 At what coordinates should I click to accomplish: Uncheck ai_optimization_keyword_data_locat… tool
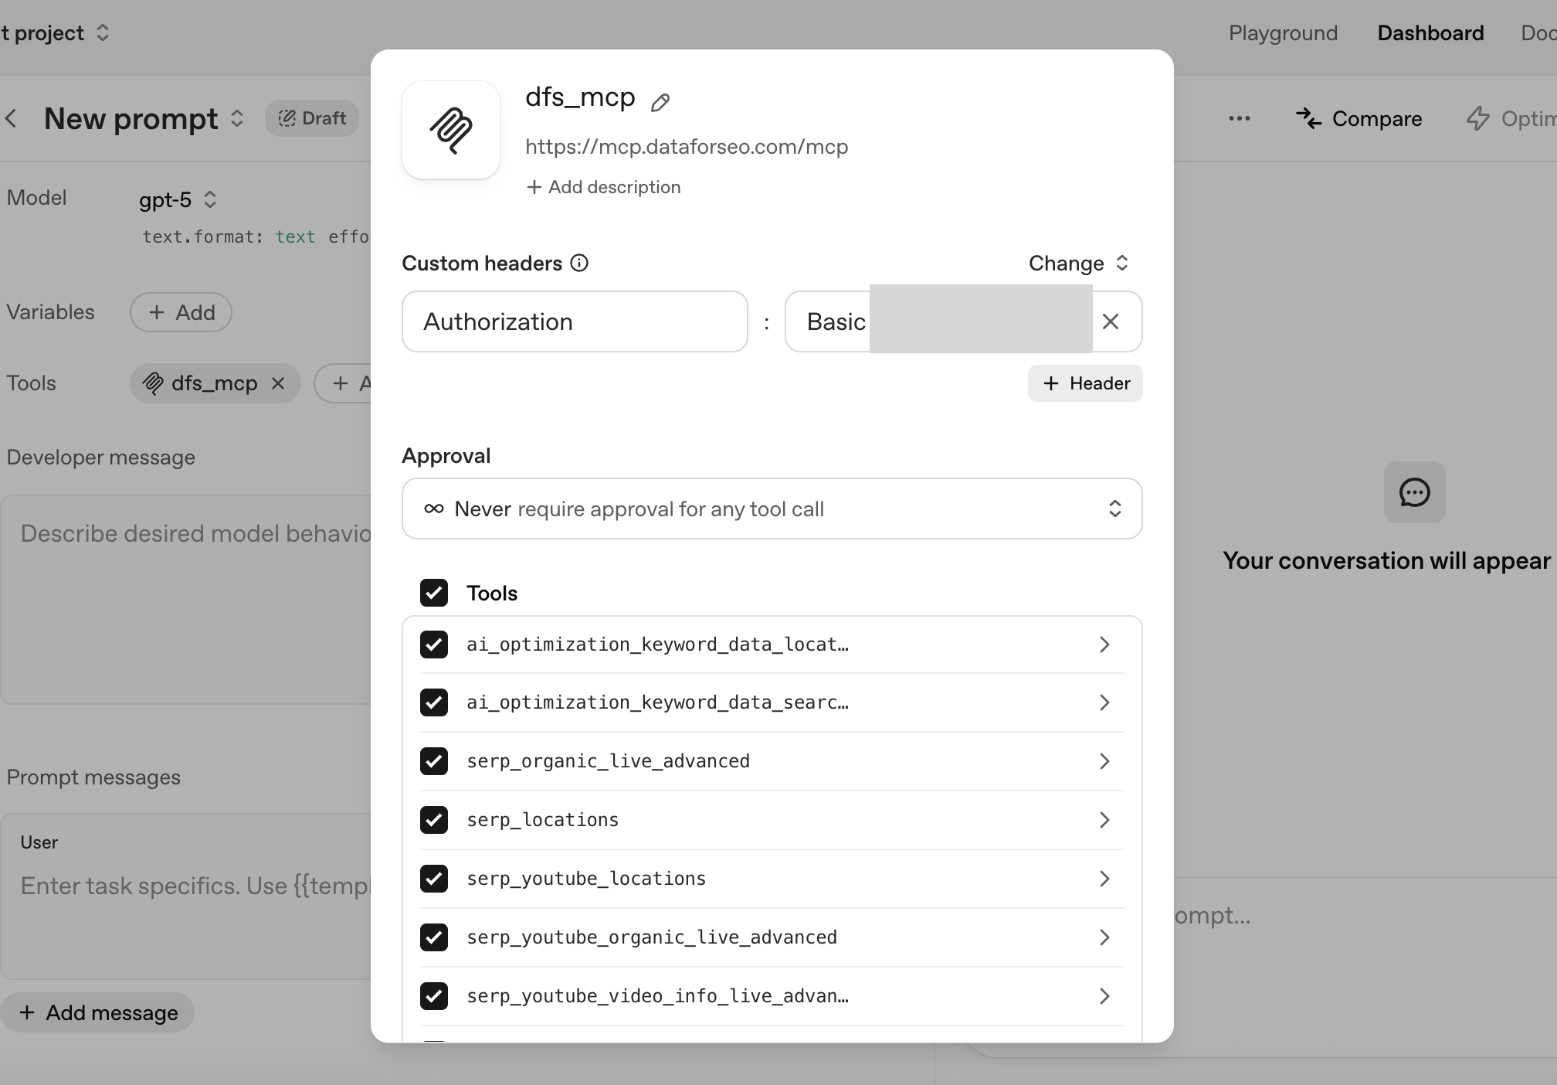click(434, 645)
